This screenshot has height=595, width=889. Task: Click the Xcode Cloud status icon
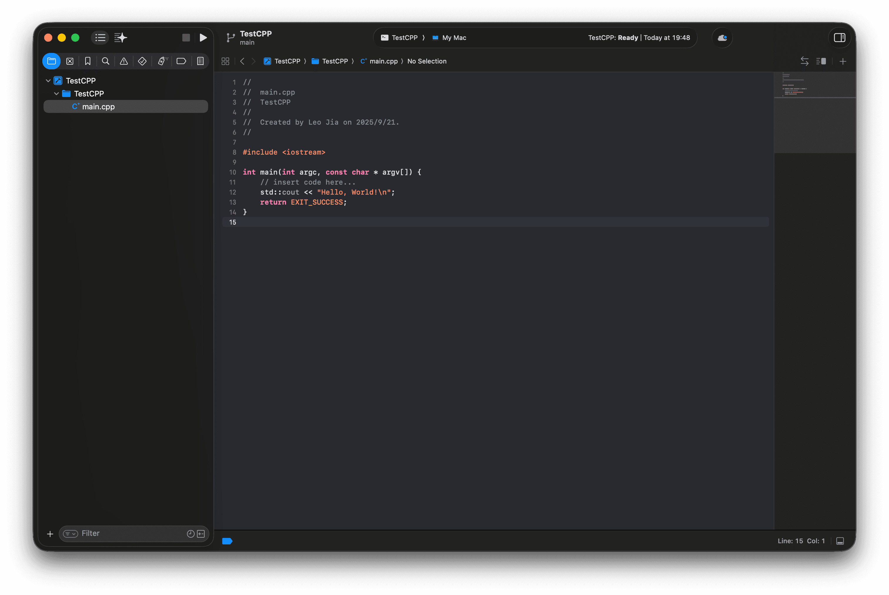pyautogui.click(x=722, y=38)
